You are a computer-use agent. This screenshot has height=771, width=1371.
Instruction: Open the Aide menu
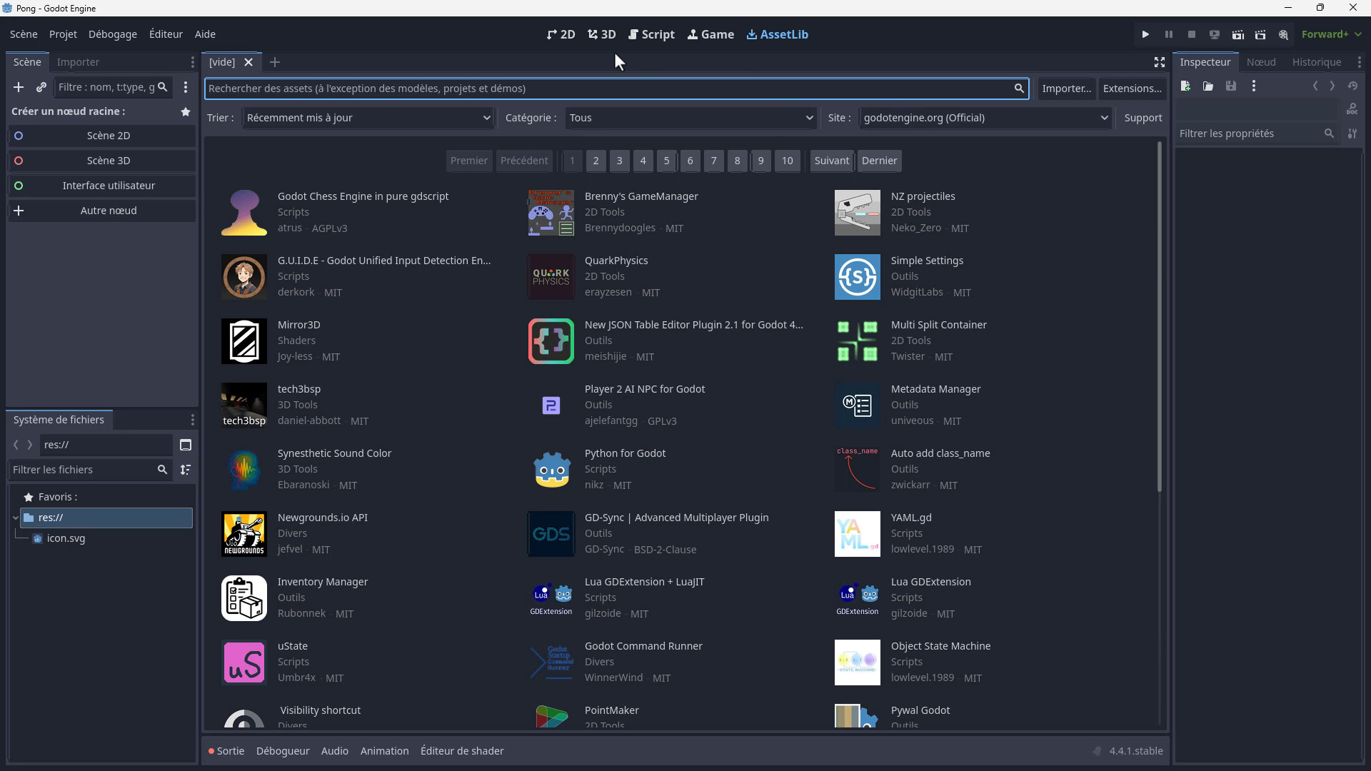(205, 34)
